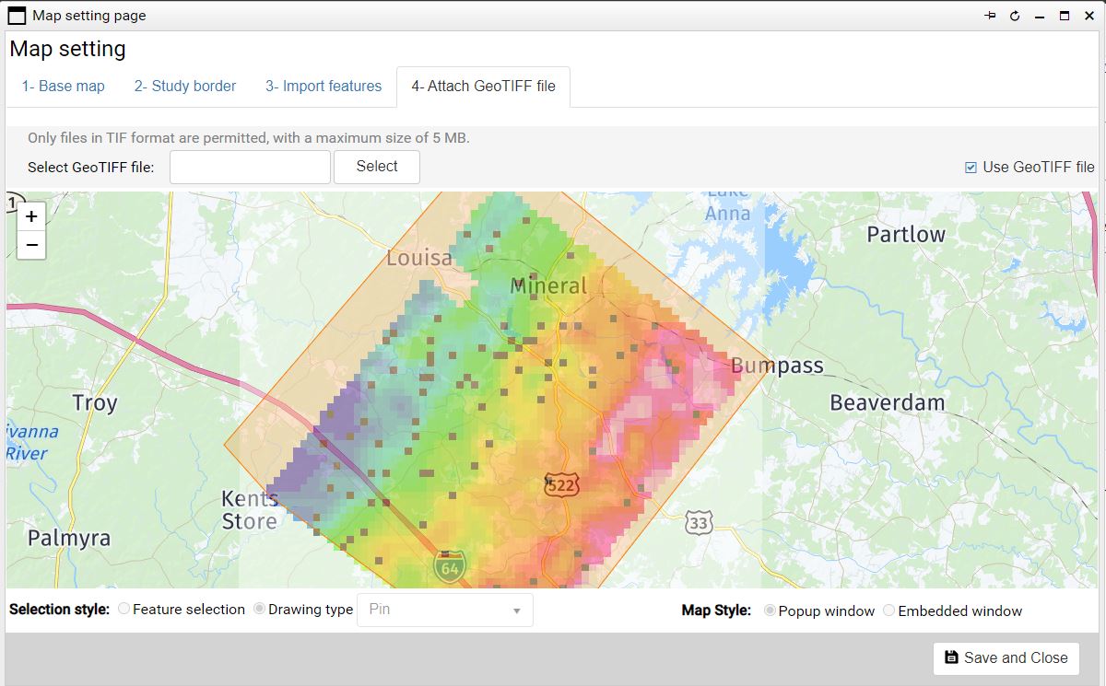Screen dimensions: 1106x686
Task: Zoom out of the map
Action: pyautogui.click(x=31, y=245)
